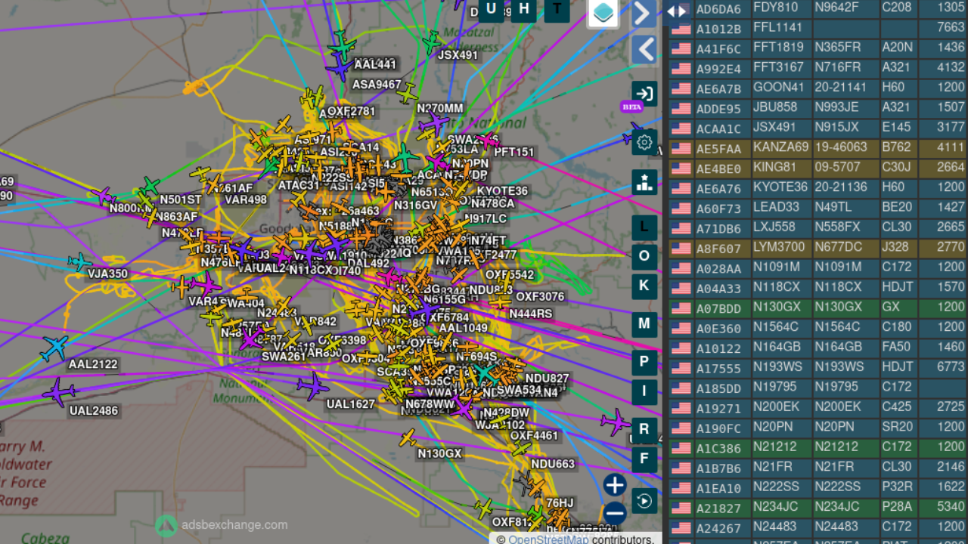Open the settings gear panel

pos(644,142)
